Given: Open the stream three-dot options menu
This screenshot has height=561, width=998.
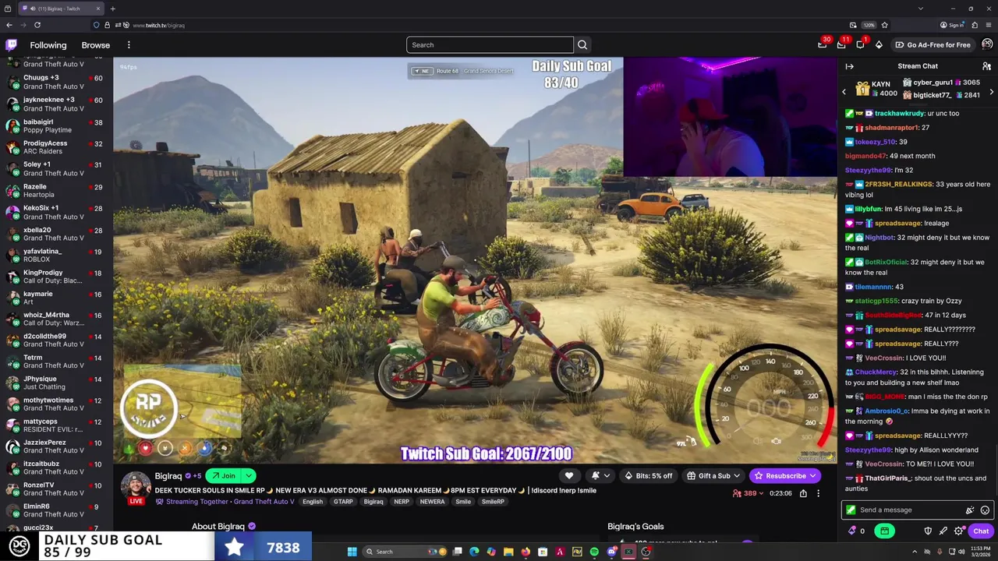Looking at the screenshot, I should [818, 493].
